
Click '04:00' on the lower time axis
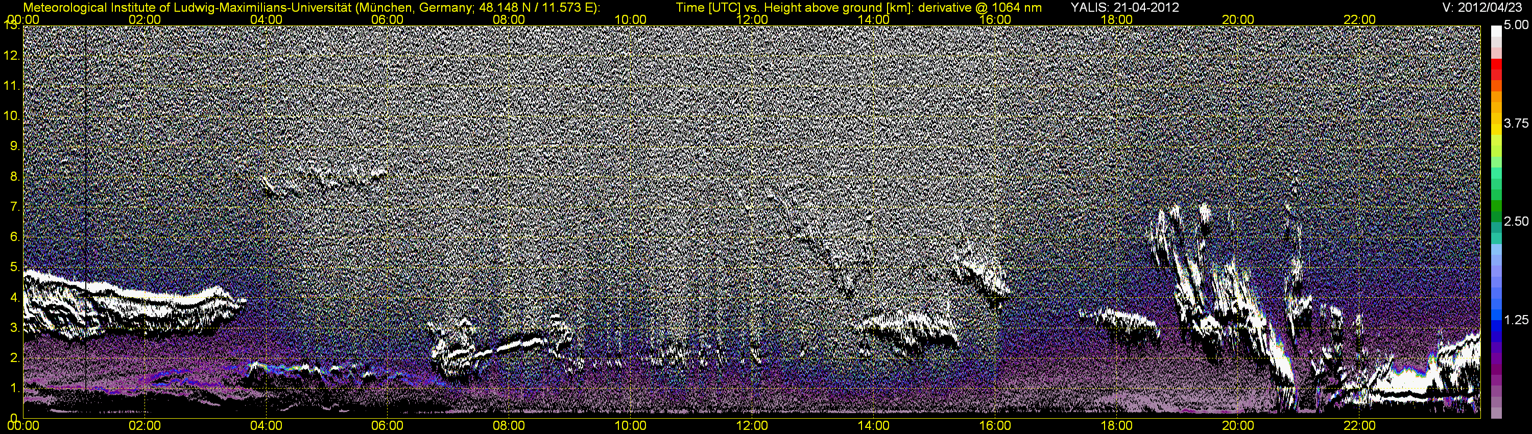click(266, 426)
